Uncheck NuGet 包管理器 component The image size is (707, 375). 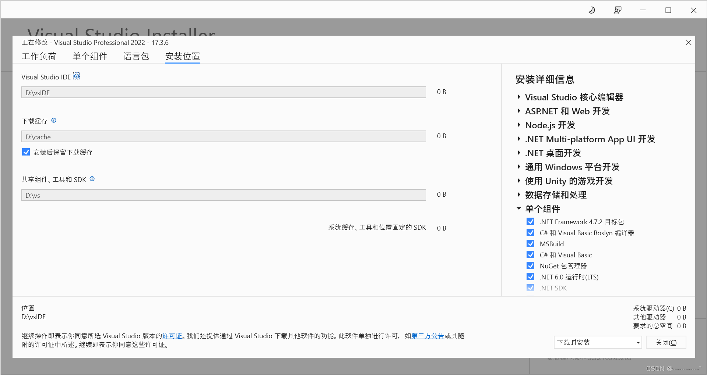click(531, 265)
